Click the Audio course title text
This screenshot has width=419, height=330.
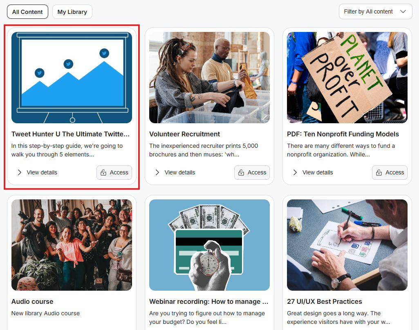click(x=32, y=302)
